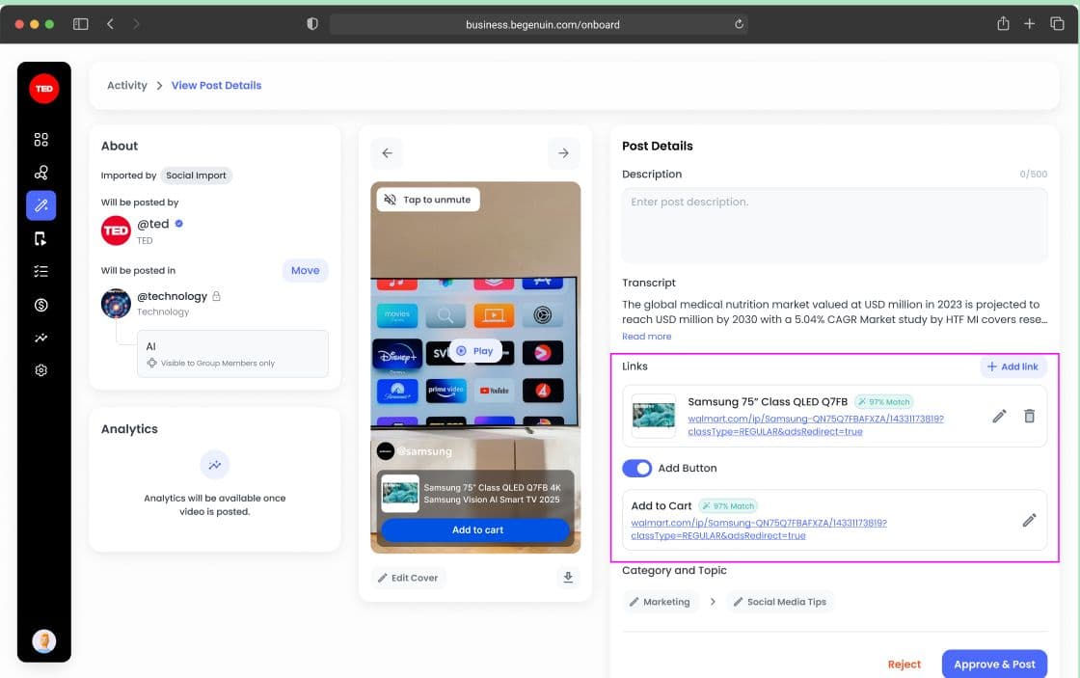Click Approve & Post
The image size is (1080, 678).
point(994,664)
